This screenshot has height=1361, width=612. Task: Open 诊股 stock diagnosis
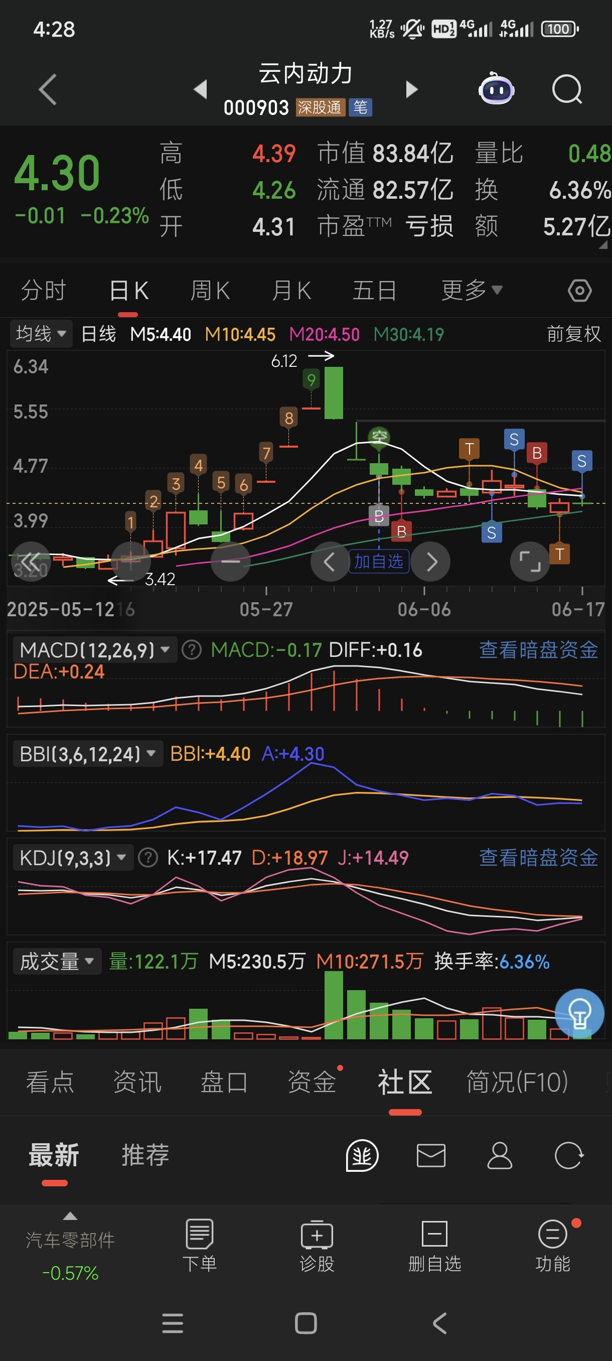click(x=317, y=1246)
